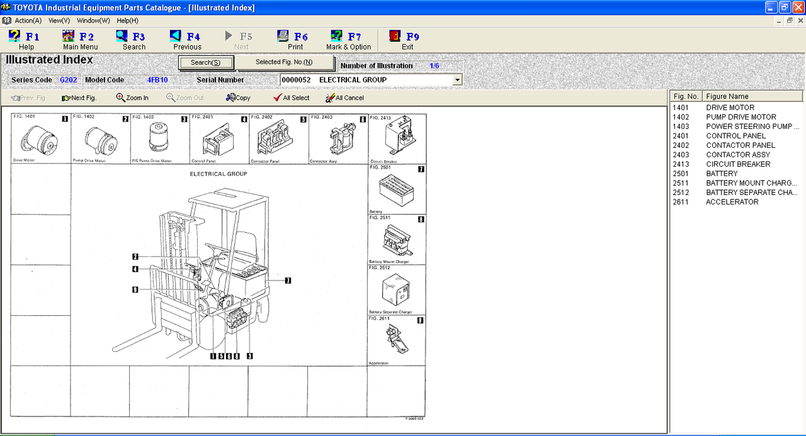
Task: Click the F5 Next button
Action: [241, 41]
